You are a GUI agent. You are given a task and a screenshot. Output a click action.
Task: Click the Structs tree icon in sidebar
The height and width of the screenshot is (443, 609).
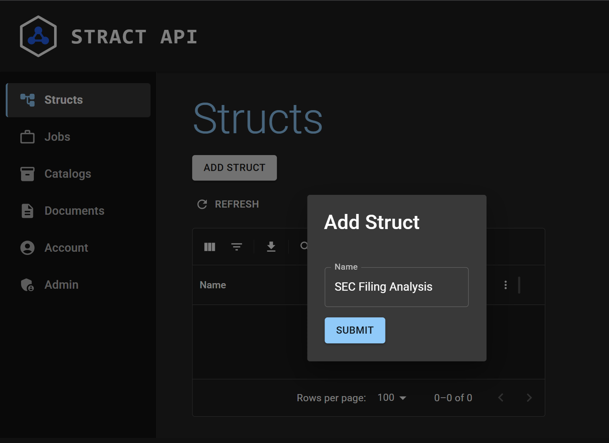[27, 100]
